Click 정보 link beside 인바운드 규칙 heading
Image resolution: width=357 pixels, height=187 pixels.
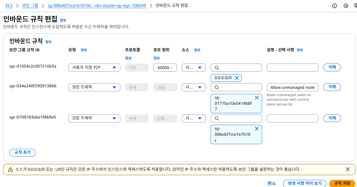point(48,42)
